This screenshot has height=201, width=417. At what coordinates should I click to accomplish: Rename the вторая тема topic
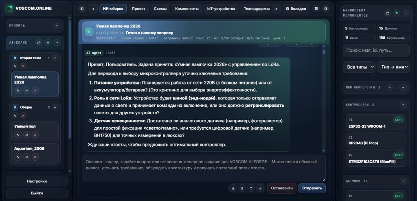click(x=15, y=66)
